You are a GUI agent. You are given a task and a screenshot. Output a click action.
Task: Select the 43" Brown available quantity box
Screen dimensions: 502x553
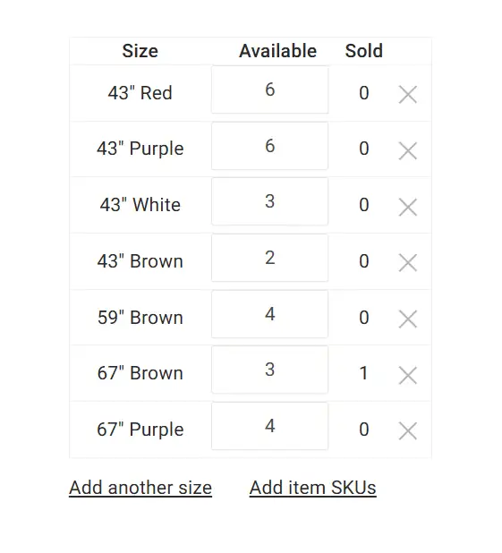(x=270, y=258)
